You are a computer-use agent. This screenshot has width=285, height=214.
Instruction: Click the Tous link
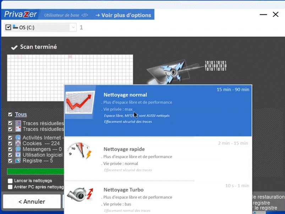click(21, 114)
